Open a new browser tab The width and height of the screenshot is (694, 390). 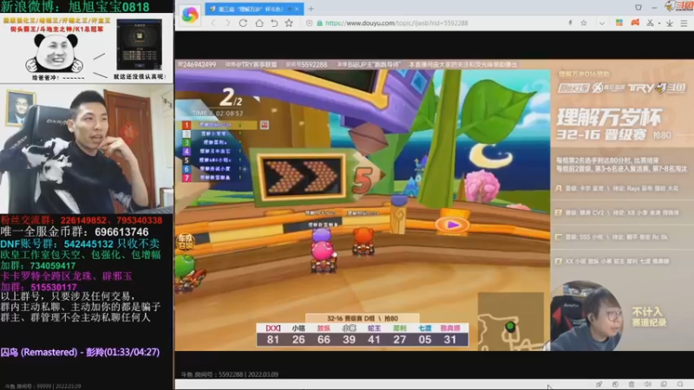tap(311, 9)
